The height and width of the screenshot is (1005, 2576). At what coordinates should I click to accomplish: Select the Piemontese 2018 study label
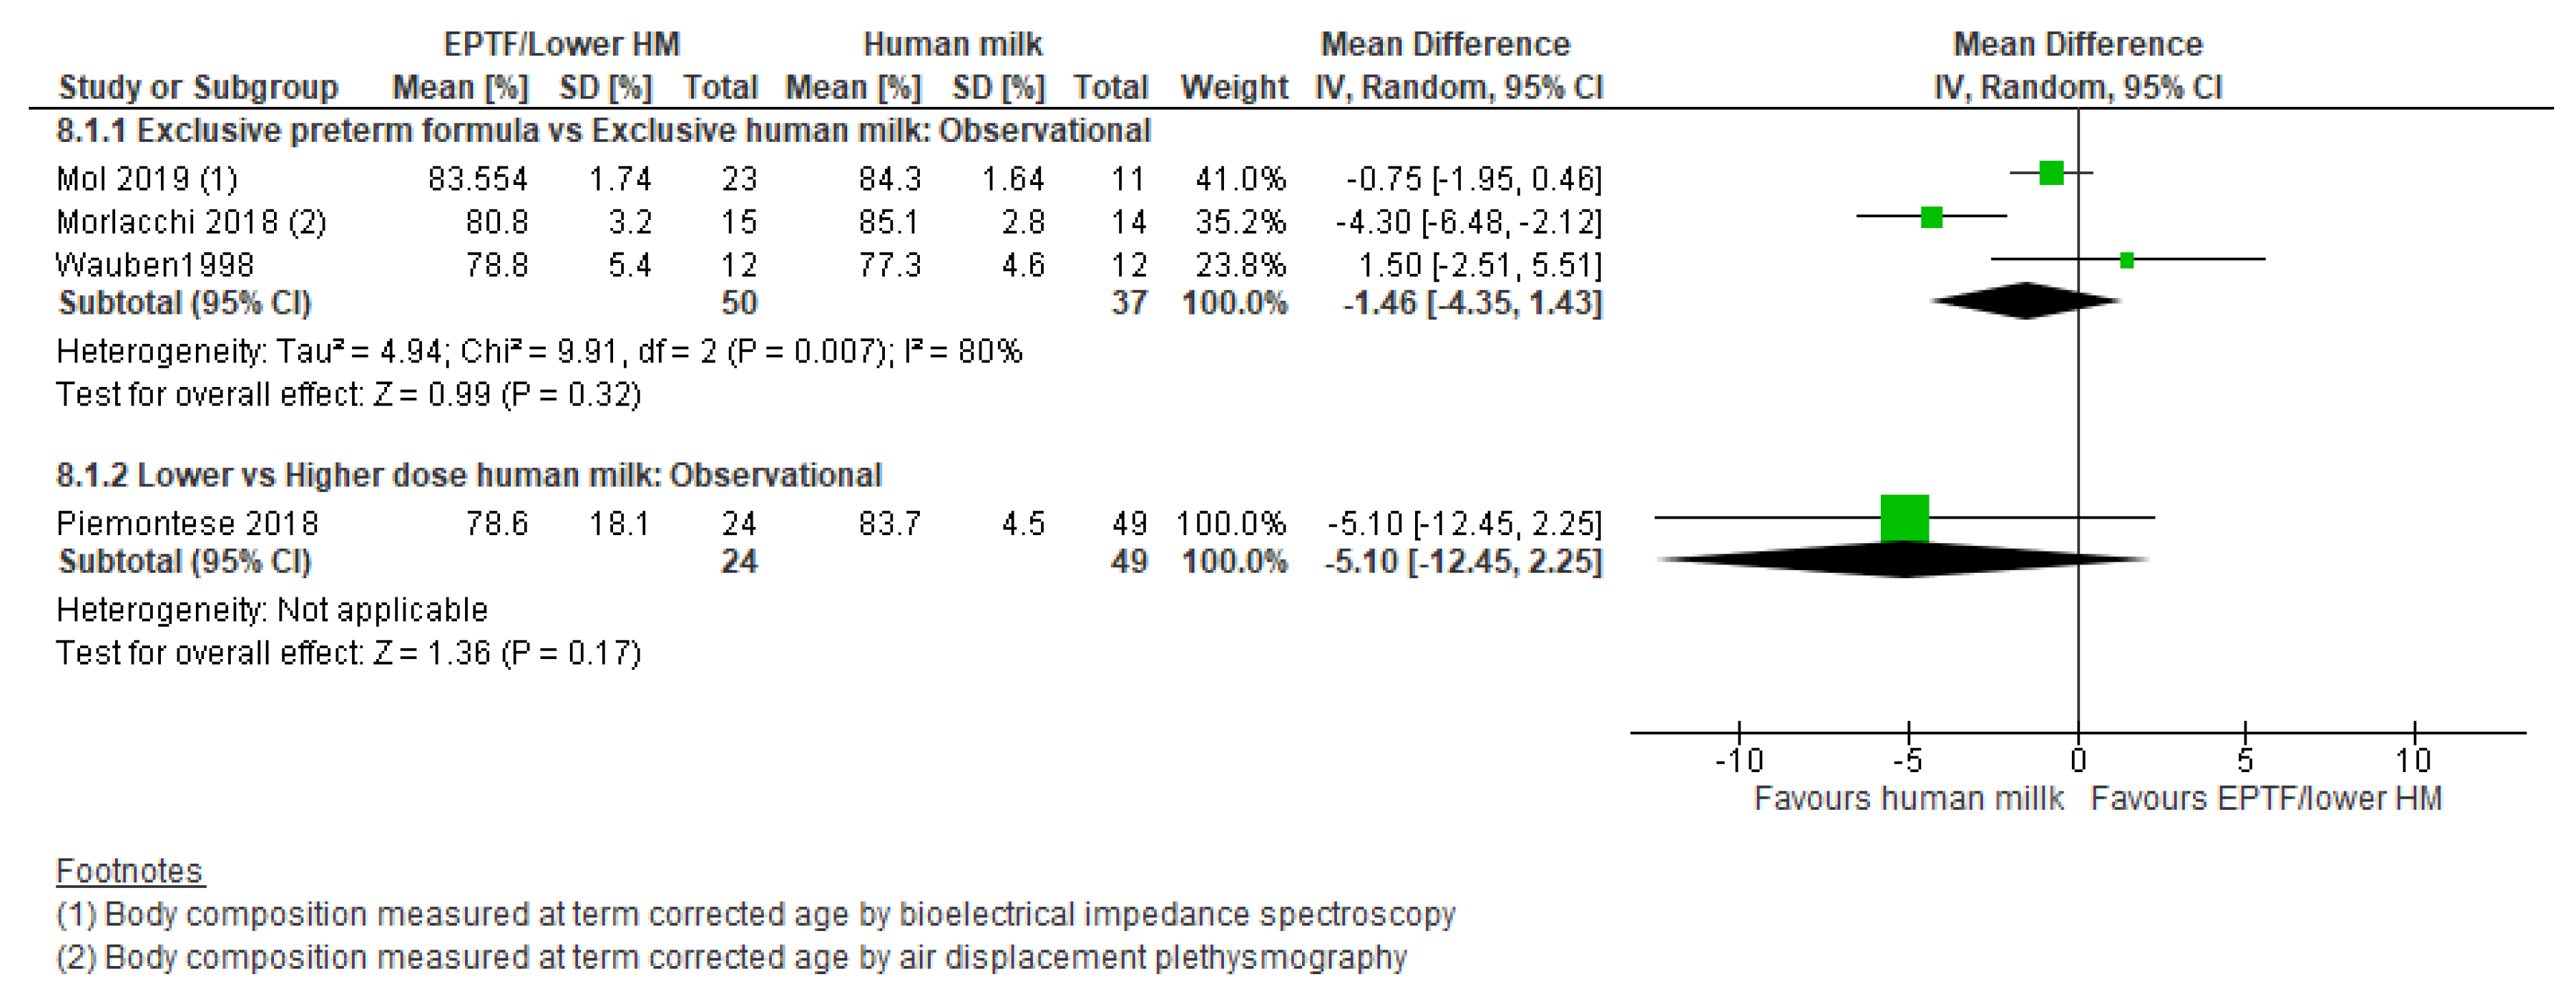pyautogui.click(x=187, y=523)
